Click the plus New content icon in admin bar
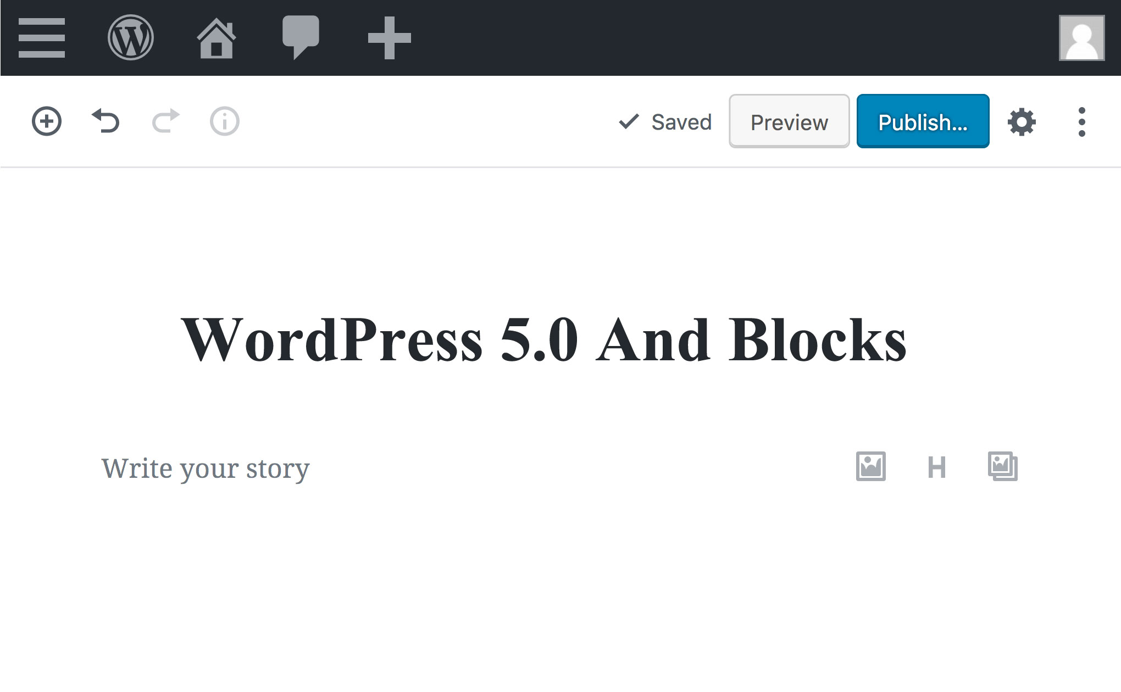This screenshot has height=692, width=1121. [389, 38]
